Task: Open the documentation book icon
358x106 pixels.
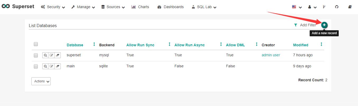Action: (350, 7)
